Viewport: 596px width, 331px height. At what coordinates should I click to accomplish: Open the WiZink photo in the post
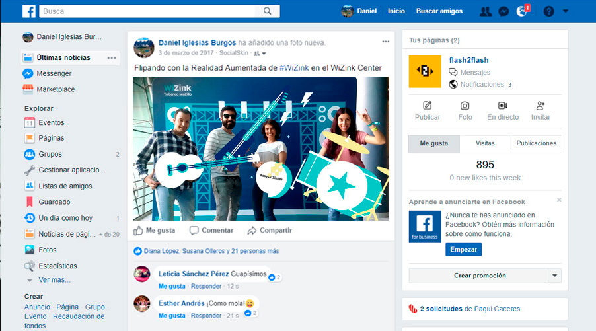point(261,149)
